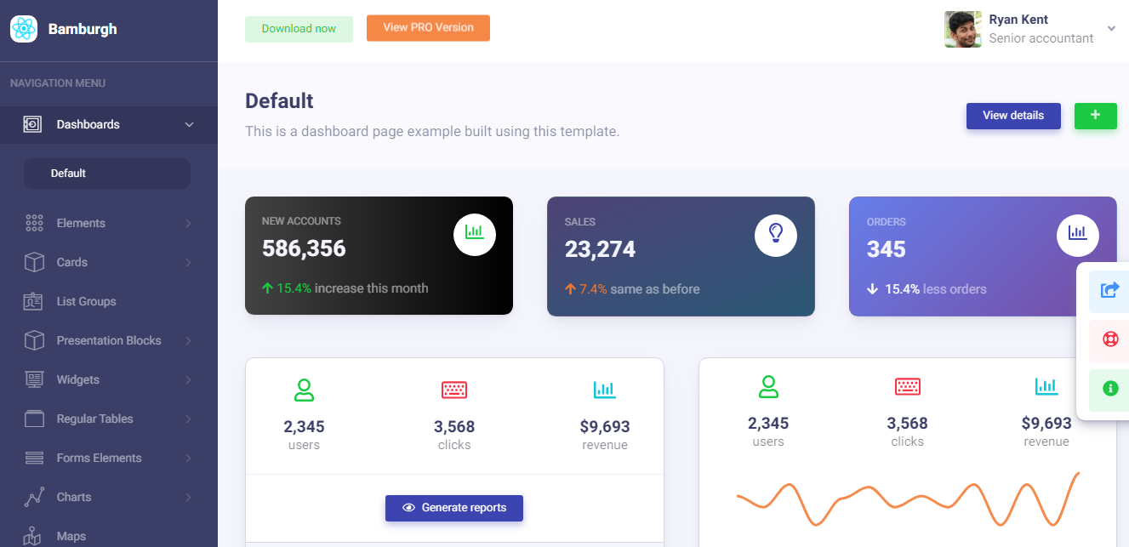Click "3,568" clicks in chart card
Screen dimensions: 1129x547
tap(908, 424)
